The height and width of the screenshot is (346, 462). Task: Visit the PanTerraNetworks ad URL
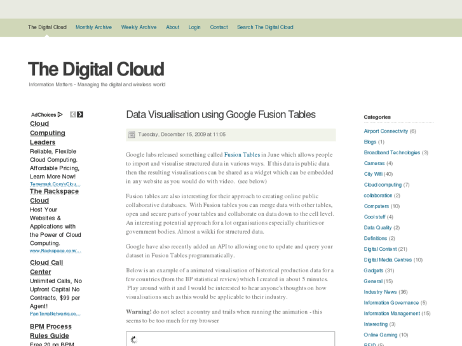[55, 314]
